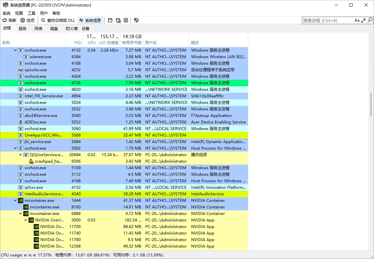Open 查找句柄或 DLL search tool
374x259 pixels.
pos(58,21)
